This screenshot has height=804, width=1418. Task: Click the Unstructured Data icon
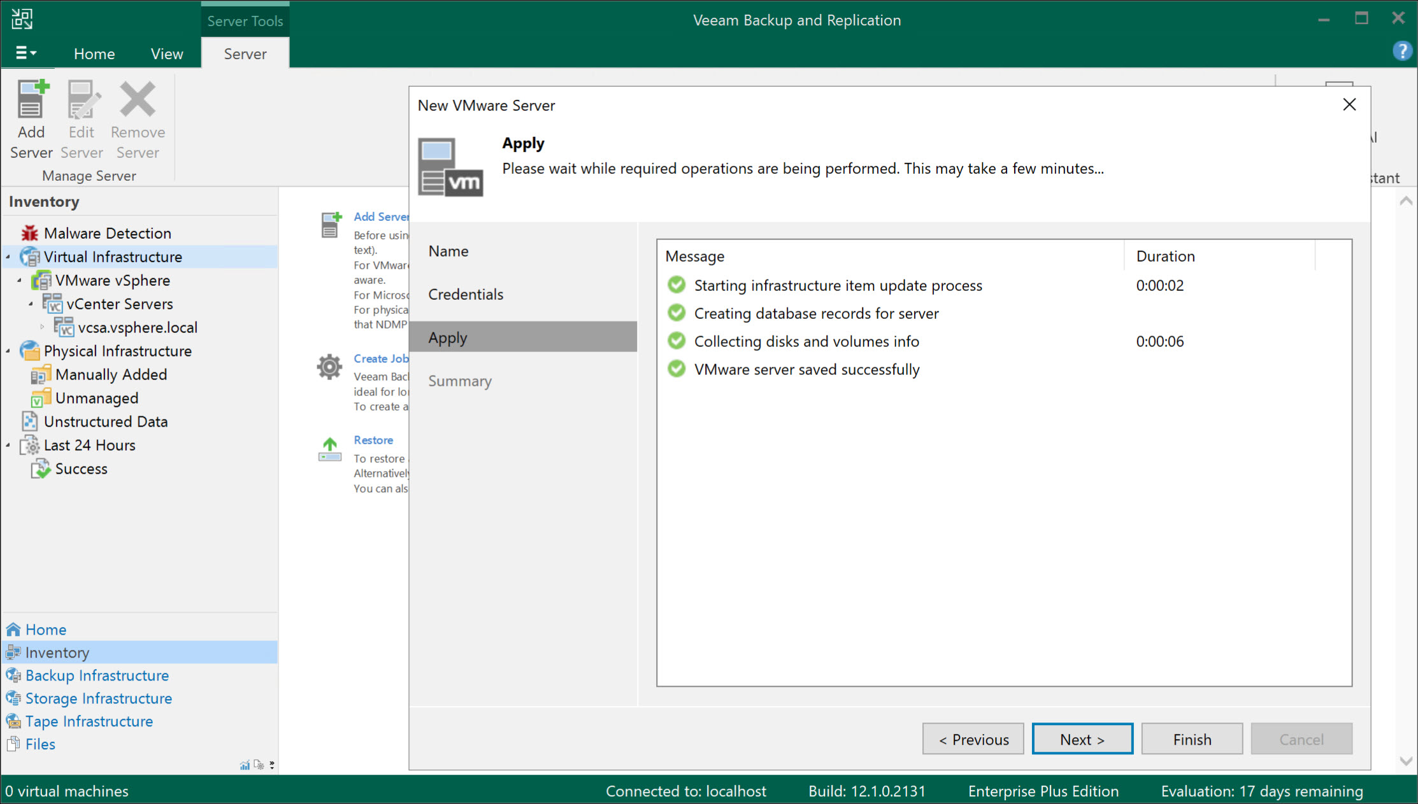coord(29,421)
